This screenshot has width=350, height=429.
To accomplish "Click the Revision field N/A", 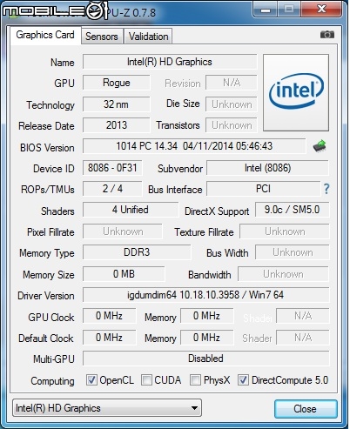I will pyautogui.click(x=232, y=83).
